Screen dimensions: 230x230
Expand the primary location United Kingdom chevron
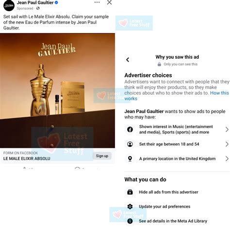tap(227, 159)
